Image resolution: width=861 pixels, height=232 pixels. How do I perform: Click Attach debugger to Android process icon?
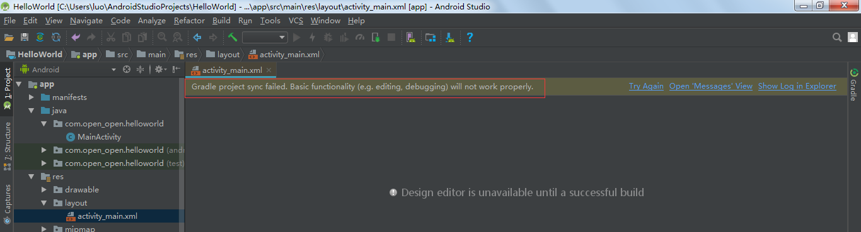coord(376,38)
